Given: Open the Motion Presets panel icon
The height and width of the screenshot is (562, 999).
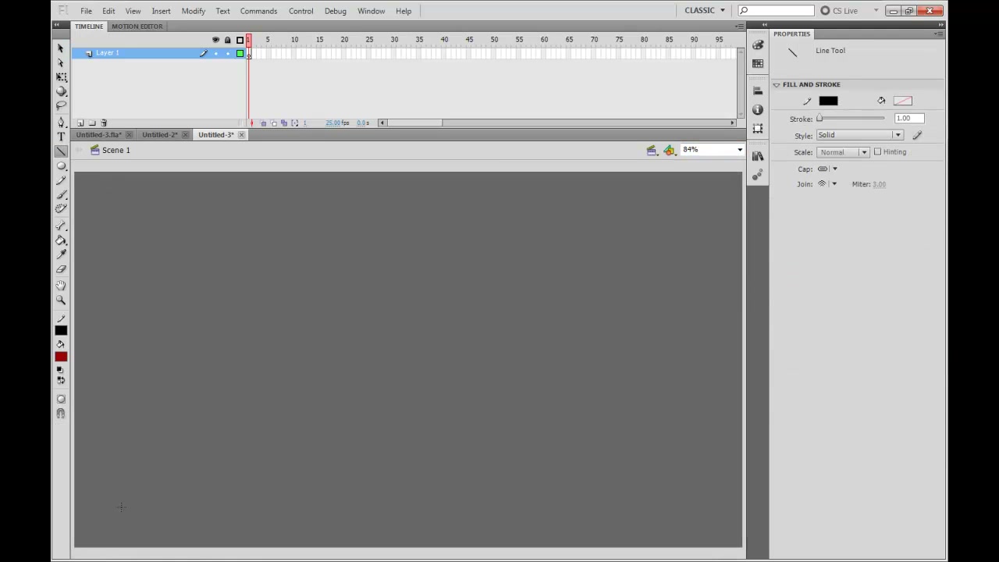Looking at the screenshot, I should (758, 176).
